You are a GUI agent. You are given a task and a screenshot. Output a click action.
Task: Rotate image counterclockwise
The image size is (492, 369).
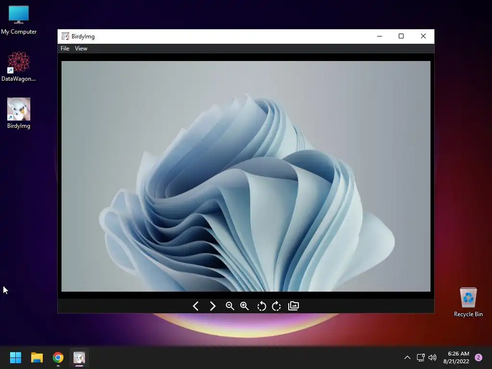pos(261,306)
